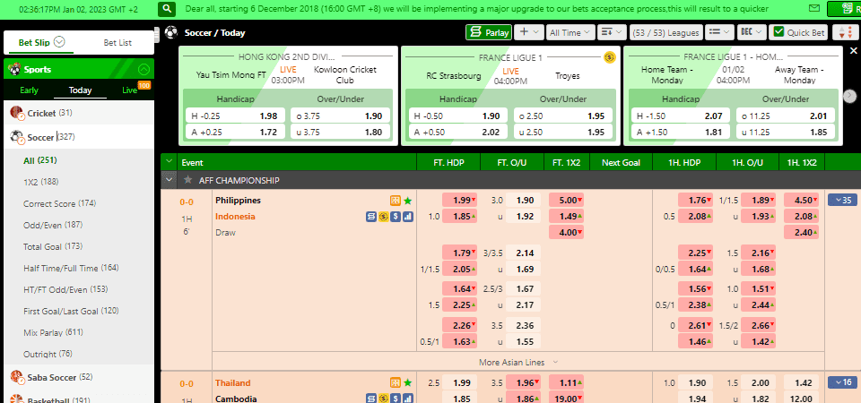Screen dimensions: 861x403
Task: Open the Odd/Even (187) market
Action: [53, 225]
